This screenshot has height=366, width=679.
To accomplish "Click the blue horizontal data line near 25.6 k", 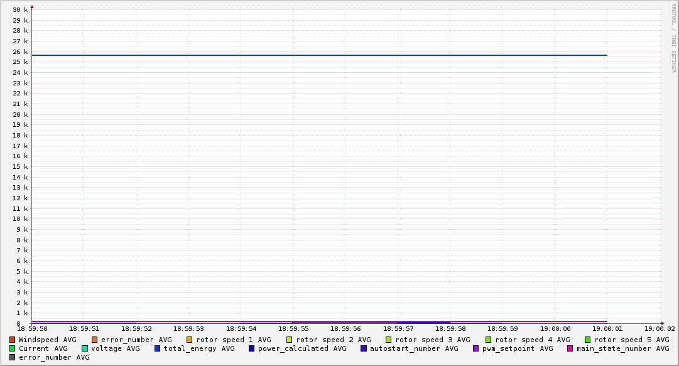I will point(314,55).
